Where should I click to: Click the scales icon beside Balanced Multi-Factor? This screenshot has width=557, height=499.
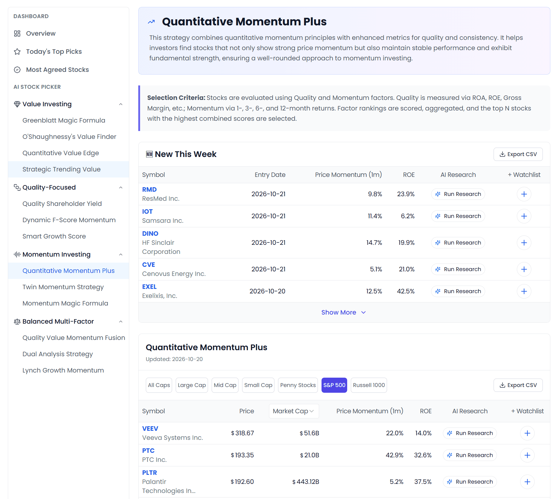[17, 321]
